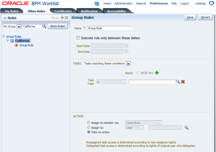Click the group search magnifier icon
216x152 pixels.
(44, 26)
